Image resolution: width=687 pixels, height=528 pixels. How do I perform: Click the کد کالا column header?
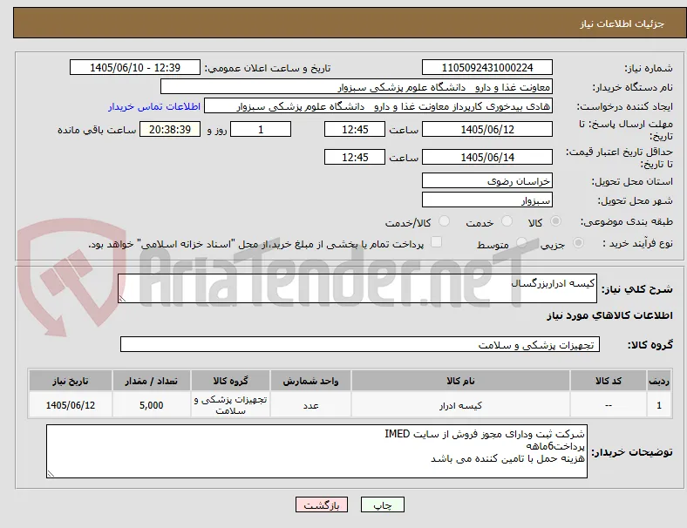coord(609,381)
